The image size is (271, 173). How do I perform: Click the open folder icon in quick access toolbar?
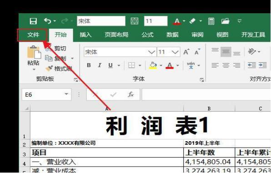[x=225, y=21]
